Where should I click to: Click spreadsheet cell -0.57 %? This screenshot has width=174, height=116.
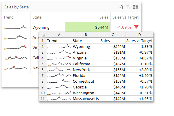tap(139, 81)
